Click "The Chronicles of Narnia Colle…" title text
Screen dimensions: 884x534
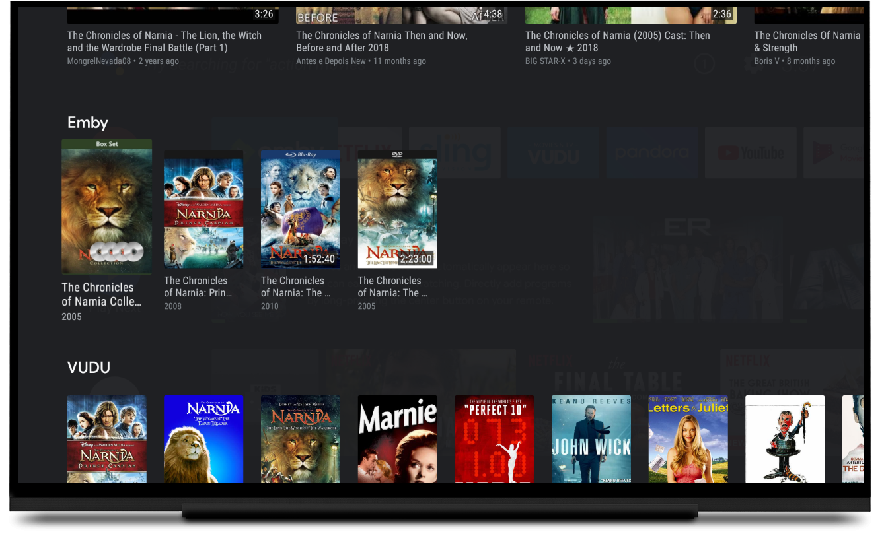click(102, 294)
